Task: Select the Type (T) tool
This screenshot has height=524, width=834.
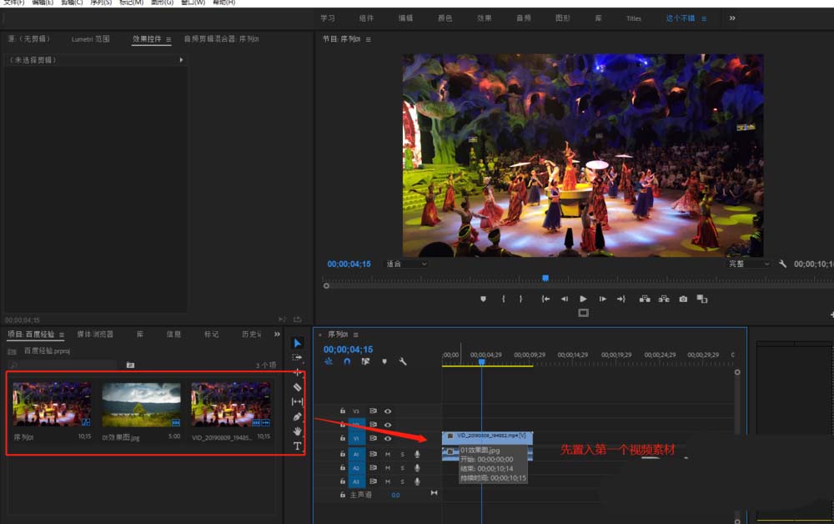Action: [x=298, y=446]
